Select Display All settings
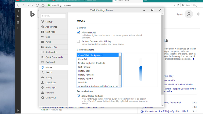The height and width of the screenshot is (114, 203). tap(54, 98)
